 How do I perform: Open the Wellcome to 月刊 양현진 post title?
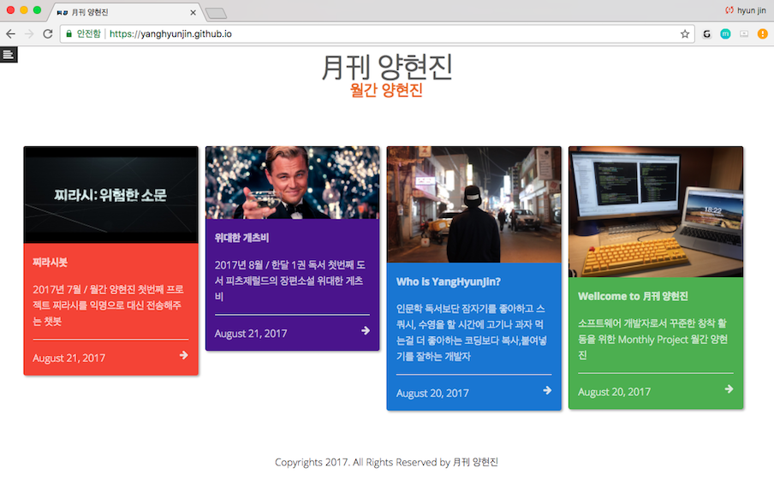tap(633, 296)
